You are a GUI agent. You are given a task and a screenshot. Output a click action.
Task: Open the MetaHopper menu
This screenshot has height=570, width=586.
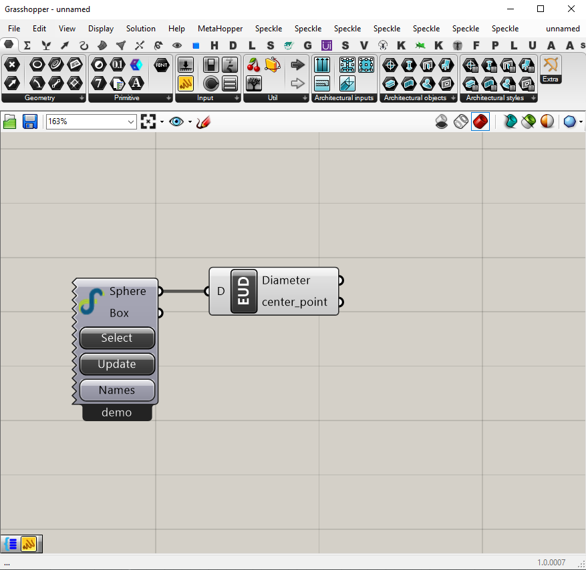tap(220, 29)
